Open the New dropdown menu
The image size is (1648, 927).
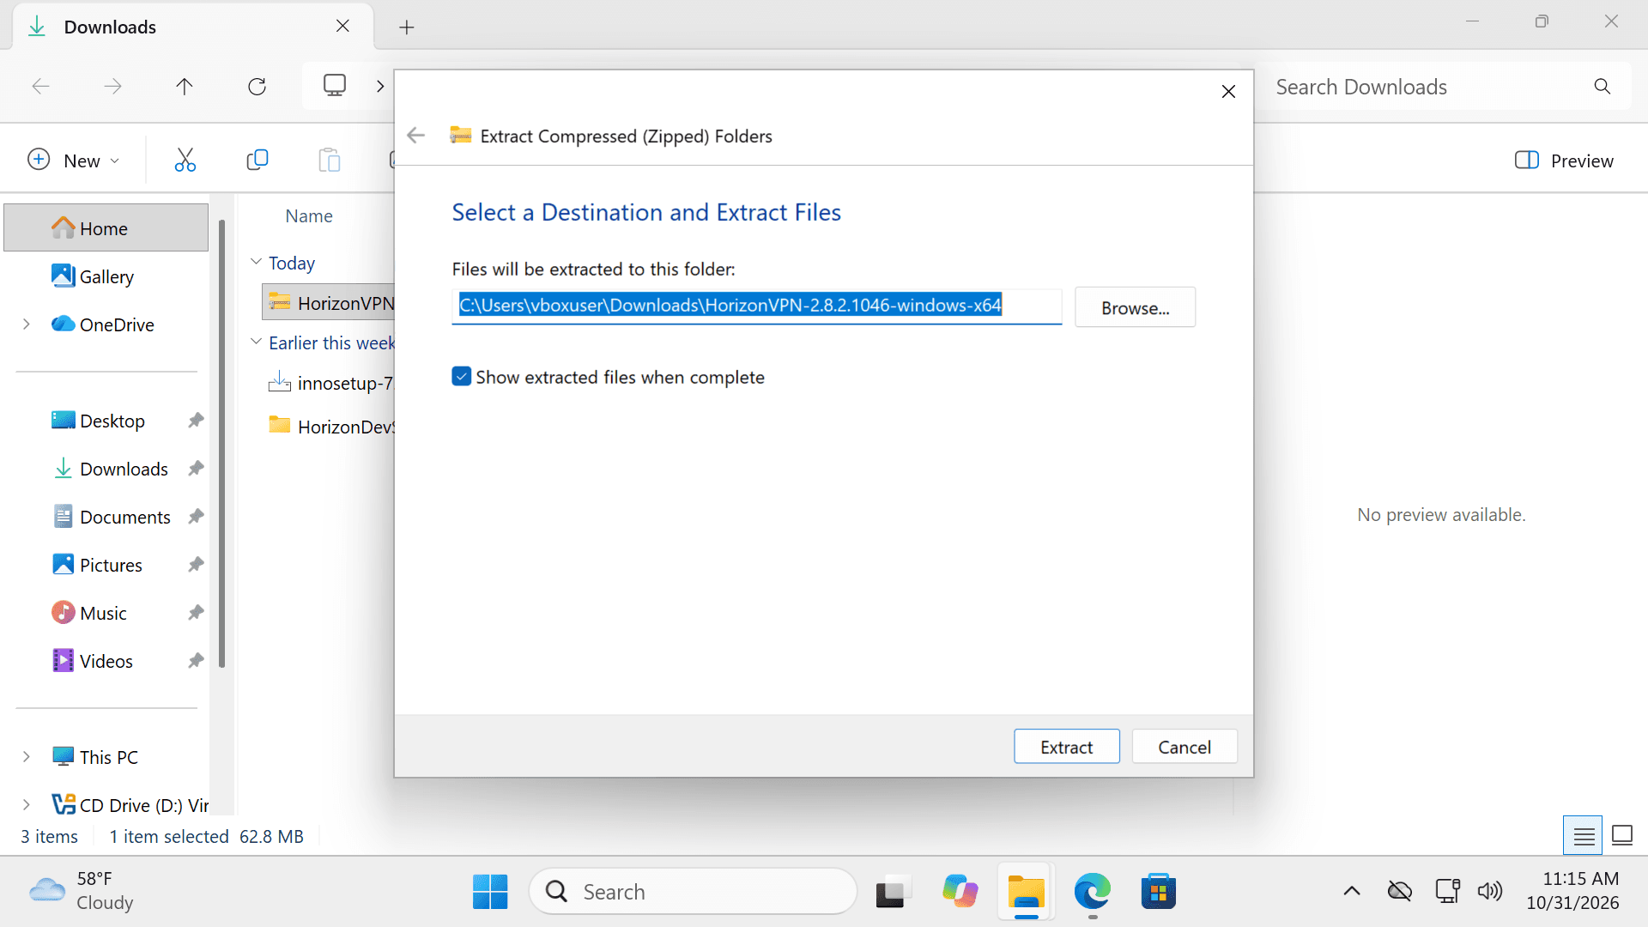coord(74,161)
